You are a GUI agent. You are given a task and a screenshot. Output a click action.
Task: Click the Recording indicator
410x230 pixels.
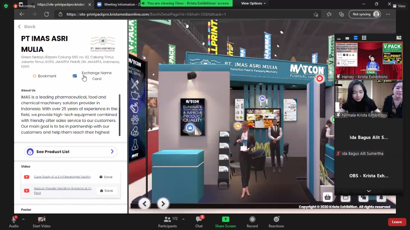(25, 6)
